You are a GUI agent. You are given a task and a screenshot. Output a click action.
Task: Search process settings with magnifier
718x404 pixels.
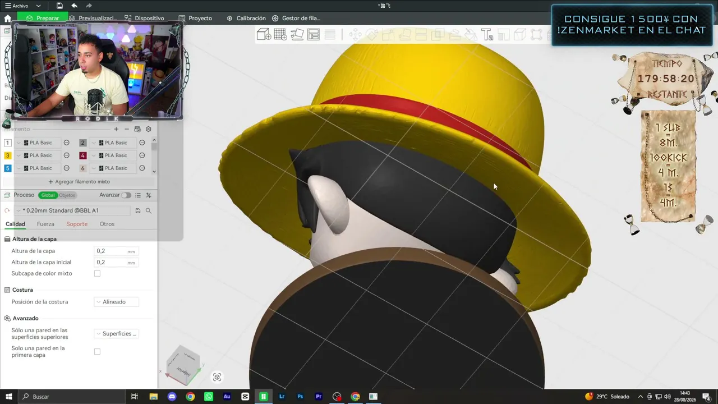click(149, 210)
